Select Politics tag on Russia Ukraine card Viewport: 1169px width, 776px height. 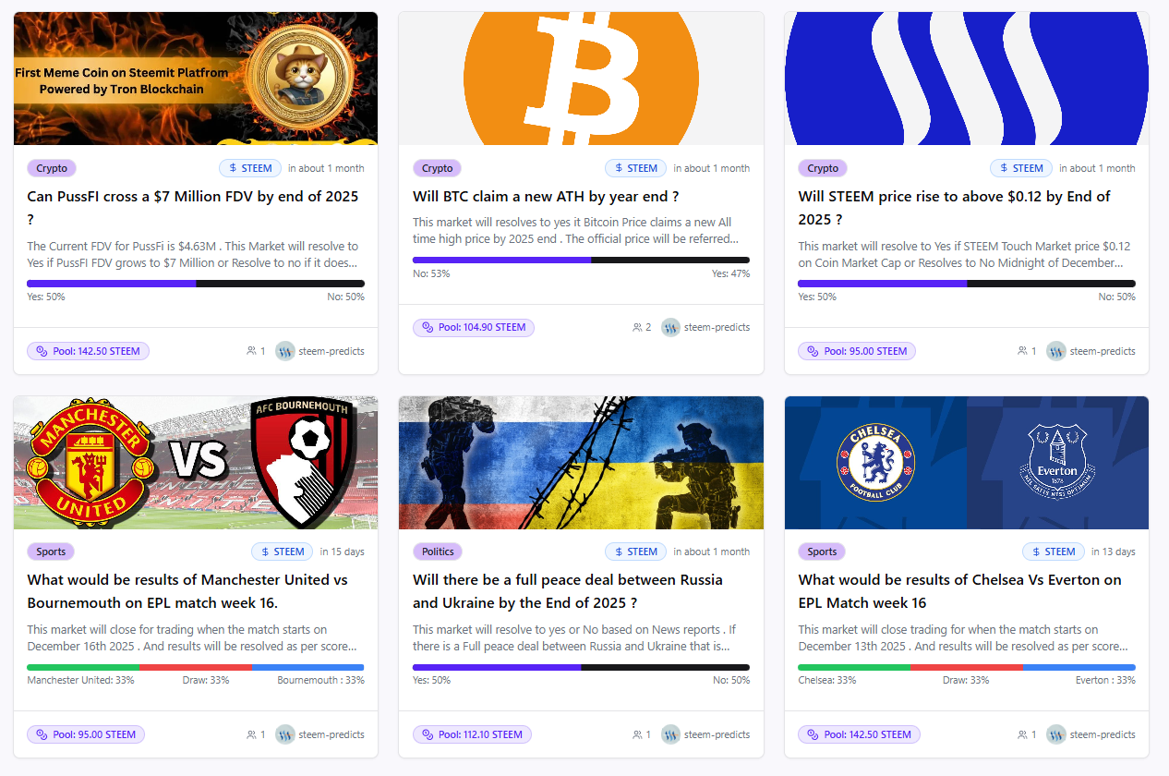coord(438,552)
